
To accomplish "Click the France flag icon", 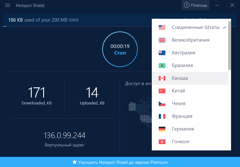I will 162,116.
